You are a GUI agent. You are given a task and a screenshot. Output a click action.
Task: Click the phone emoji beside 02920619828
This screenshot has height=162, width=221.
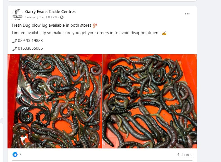pyautogui.click(x=14, y=41)
